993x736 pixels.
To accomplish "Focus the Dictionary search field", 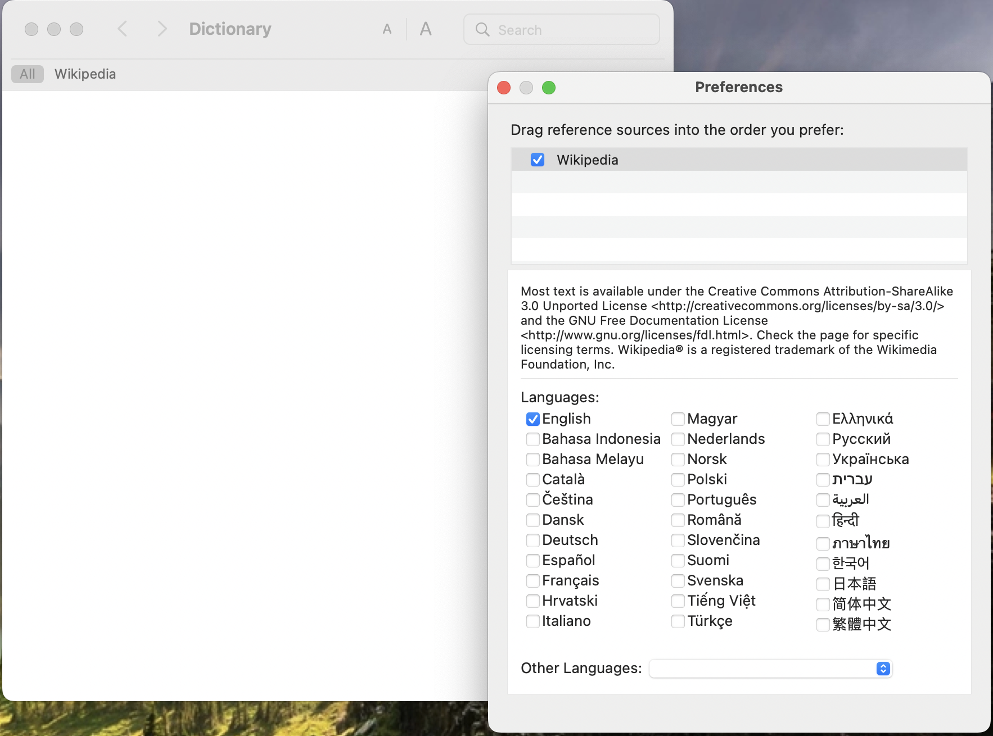I will (561, 29).
